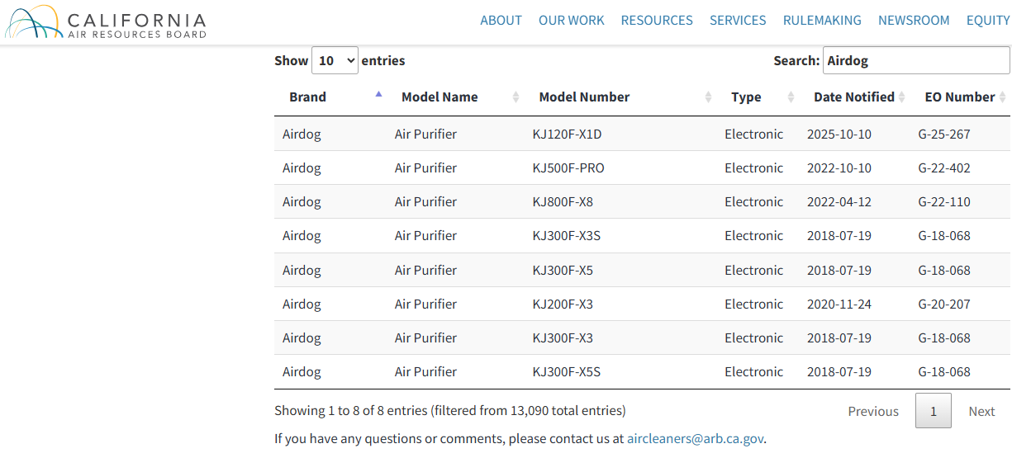
Task: Select model number KJ300F-X3
Action: pos(563,337)
